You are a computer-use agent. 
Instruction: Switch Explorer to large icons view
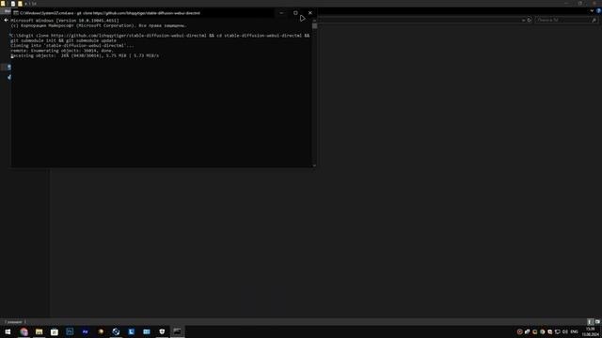(x=597, y=322)
